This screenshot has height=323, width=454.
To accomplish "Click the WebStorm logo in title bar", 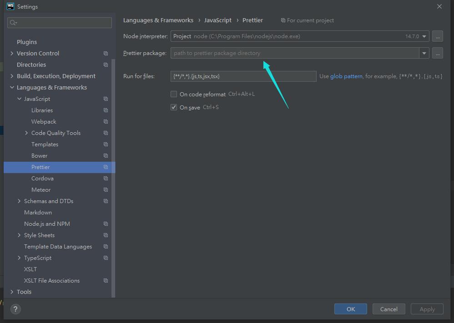I will pos(10,6).
